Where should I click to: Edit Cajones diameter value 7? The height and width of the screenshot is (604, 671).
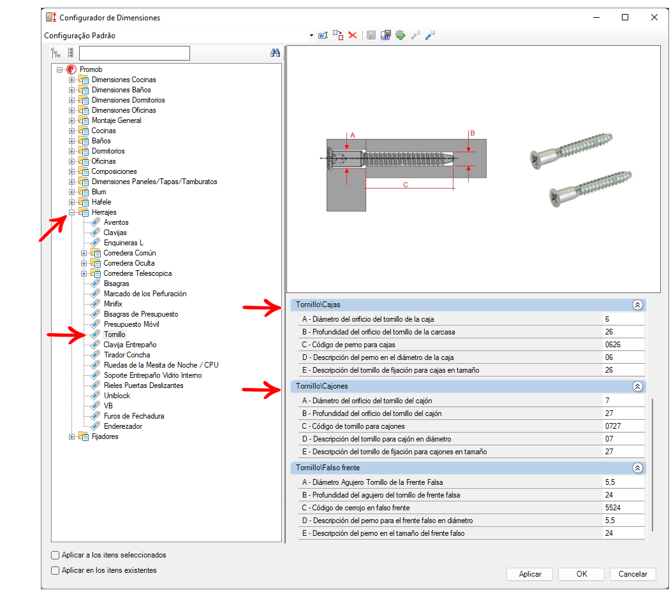coord(623,401)
